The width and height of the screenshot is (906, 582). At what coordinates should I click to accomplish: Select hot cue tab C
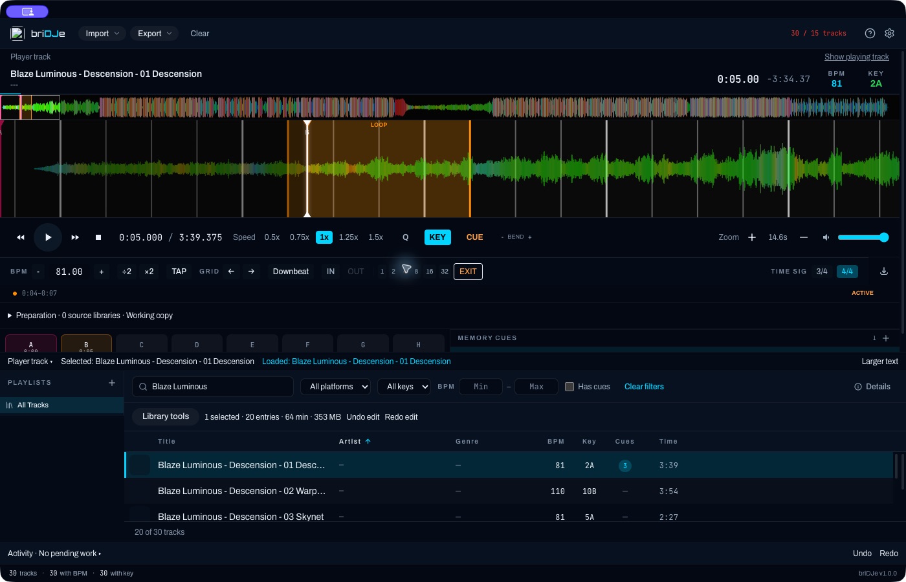pyautogui.click(x=142, y=343)
